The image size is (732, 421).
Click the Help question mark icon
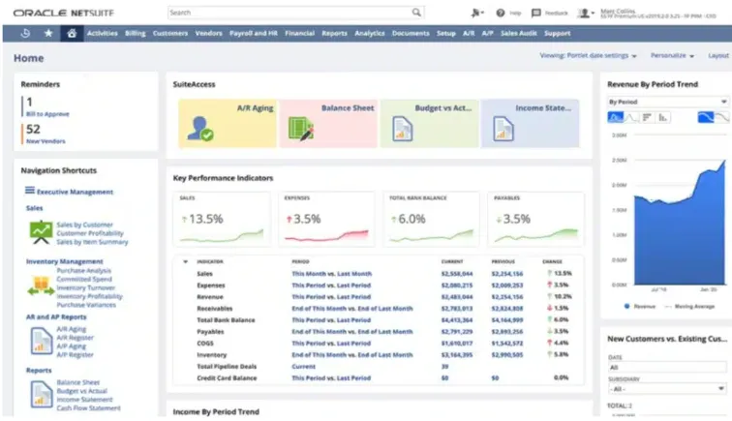point(501,14)
